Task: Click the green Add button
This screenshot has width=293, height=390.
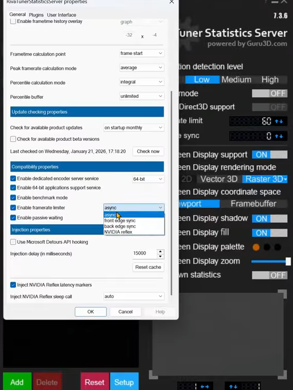Action: [17, 382]
